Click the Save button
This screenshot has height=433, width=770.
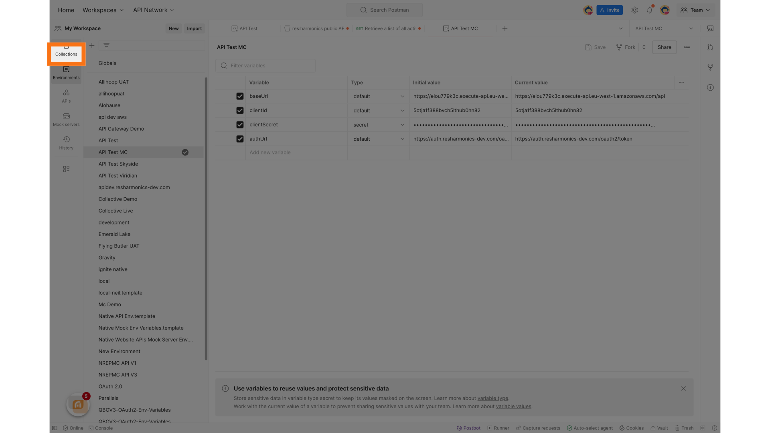click(x=596, y=47)
